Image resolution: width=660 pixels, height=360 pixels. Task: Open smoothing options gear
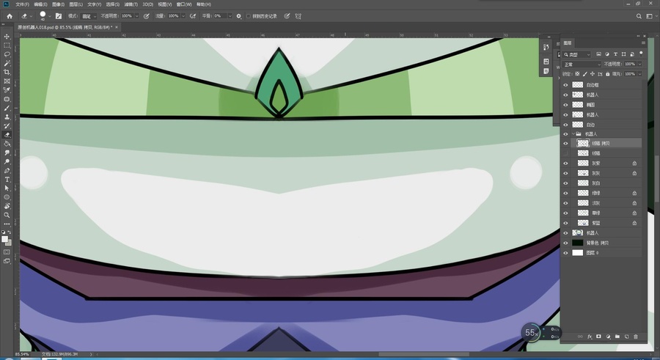(x=238, y=16)
